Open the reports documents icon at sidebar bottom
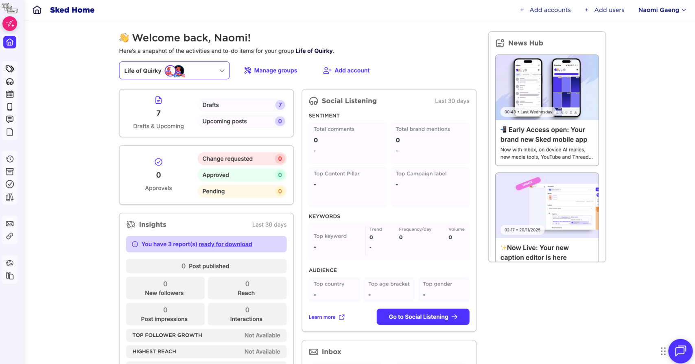Image resolution: width=695 pixels, height=364 pixels. pyautogui.click(x=10, y=276)
